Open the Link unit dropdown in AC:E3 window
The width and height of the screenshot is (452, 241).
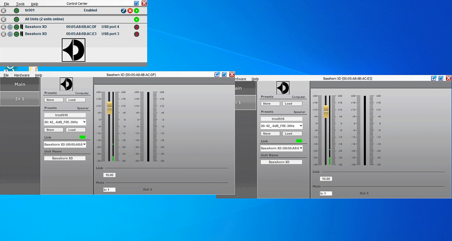click(x=282, y=148)
